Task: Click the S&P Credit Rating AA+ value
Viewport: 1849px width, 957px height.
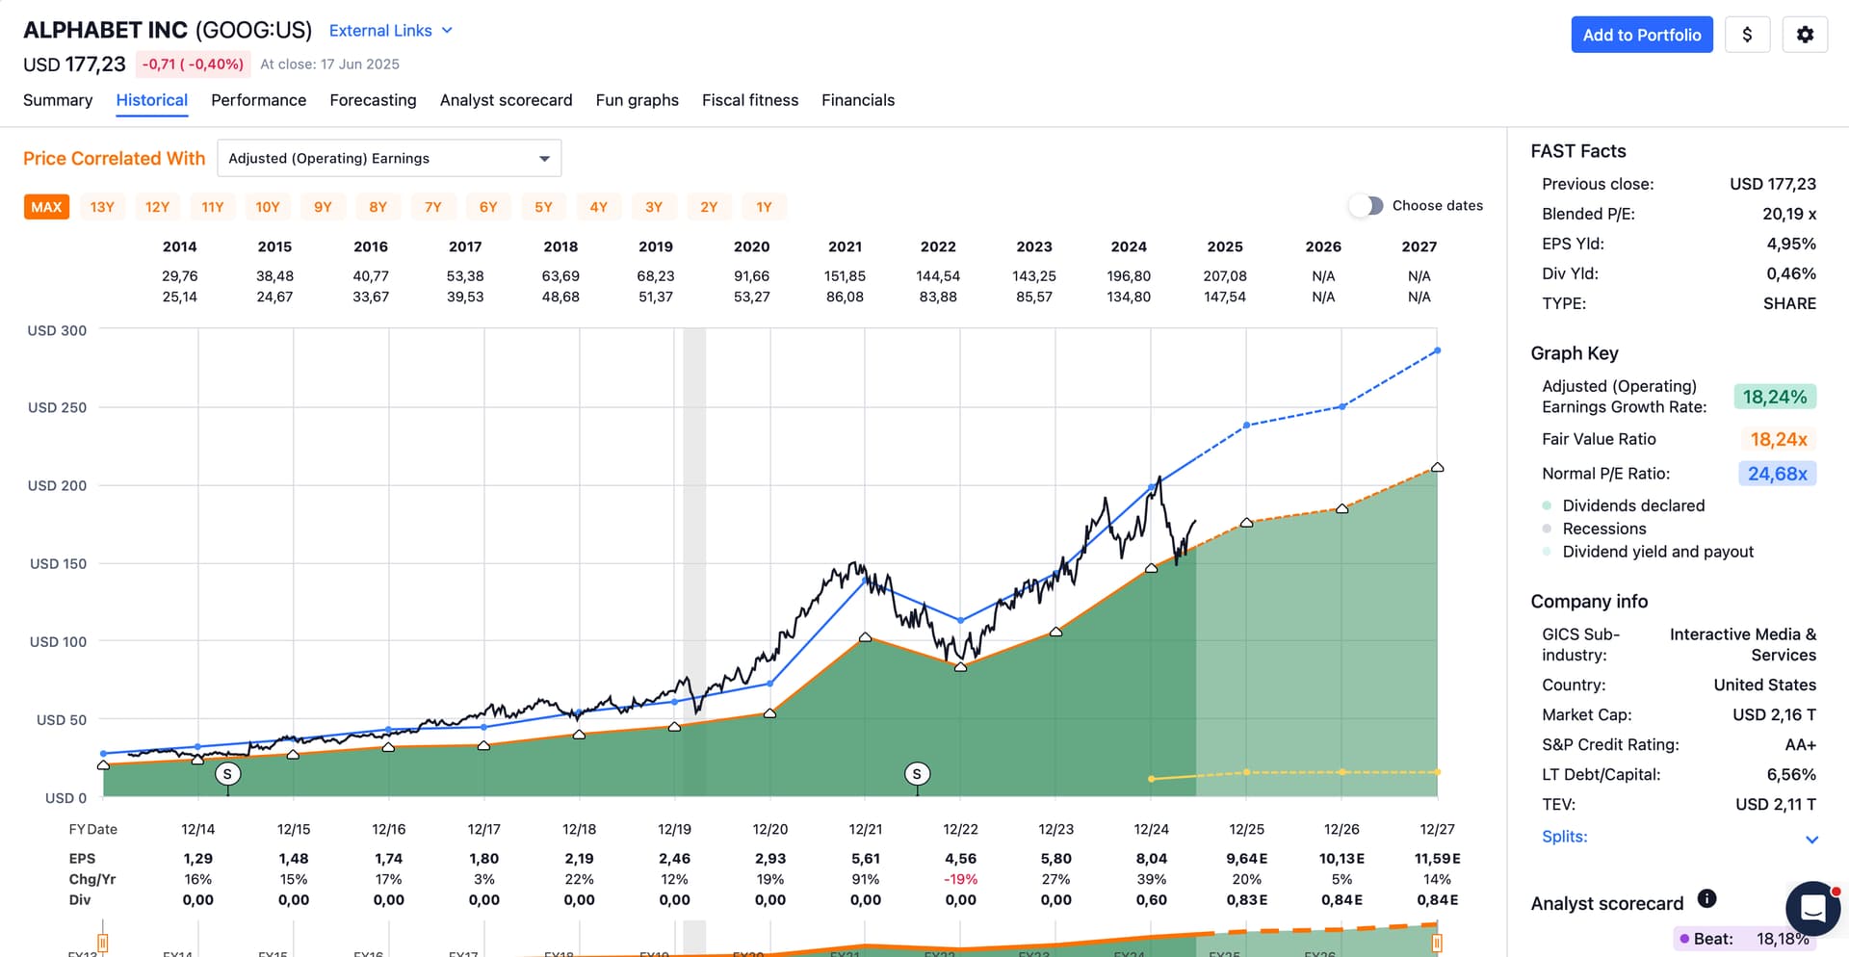Action: click(x=1800, y=744)
